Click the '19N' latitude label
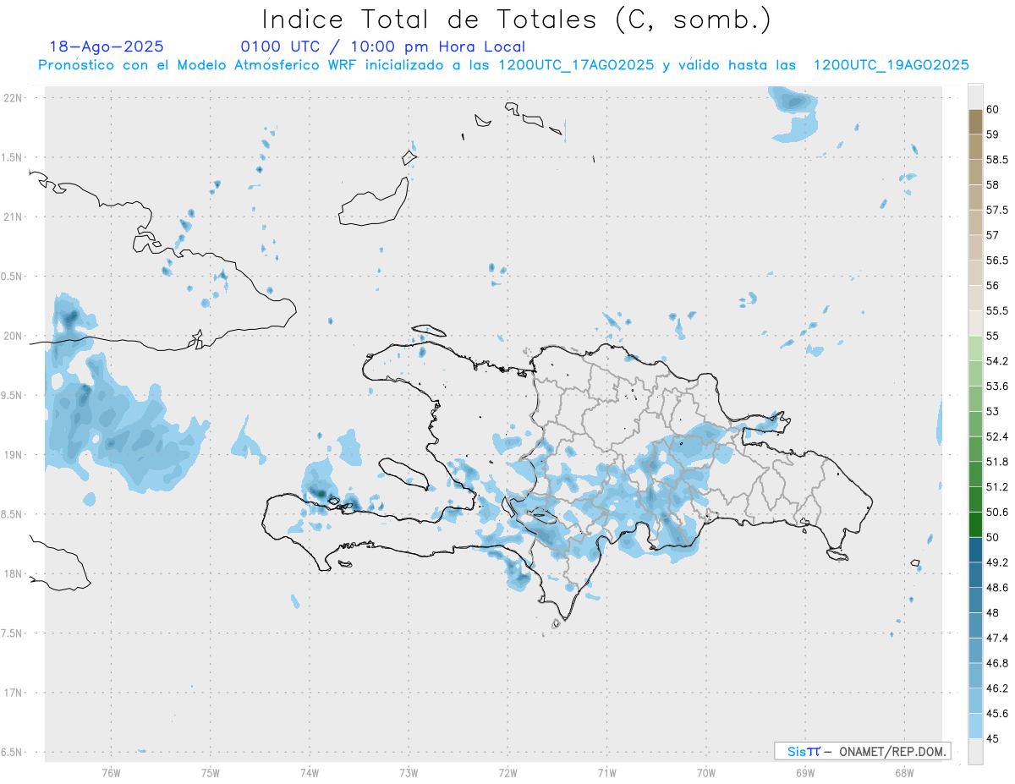This screenshot has width=1015, height=784. [x=13, y=454]
